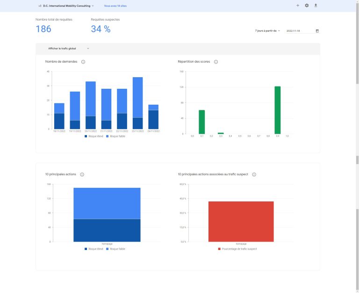The height and width of the screenshot is (293, 359).
Task: Open settings via the gear icon
Action: [x=307, y=6]
